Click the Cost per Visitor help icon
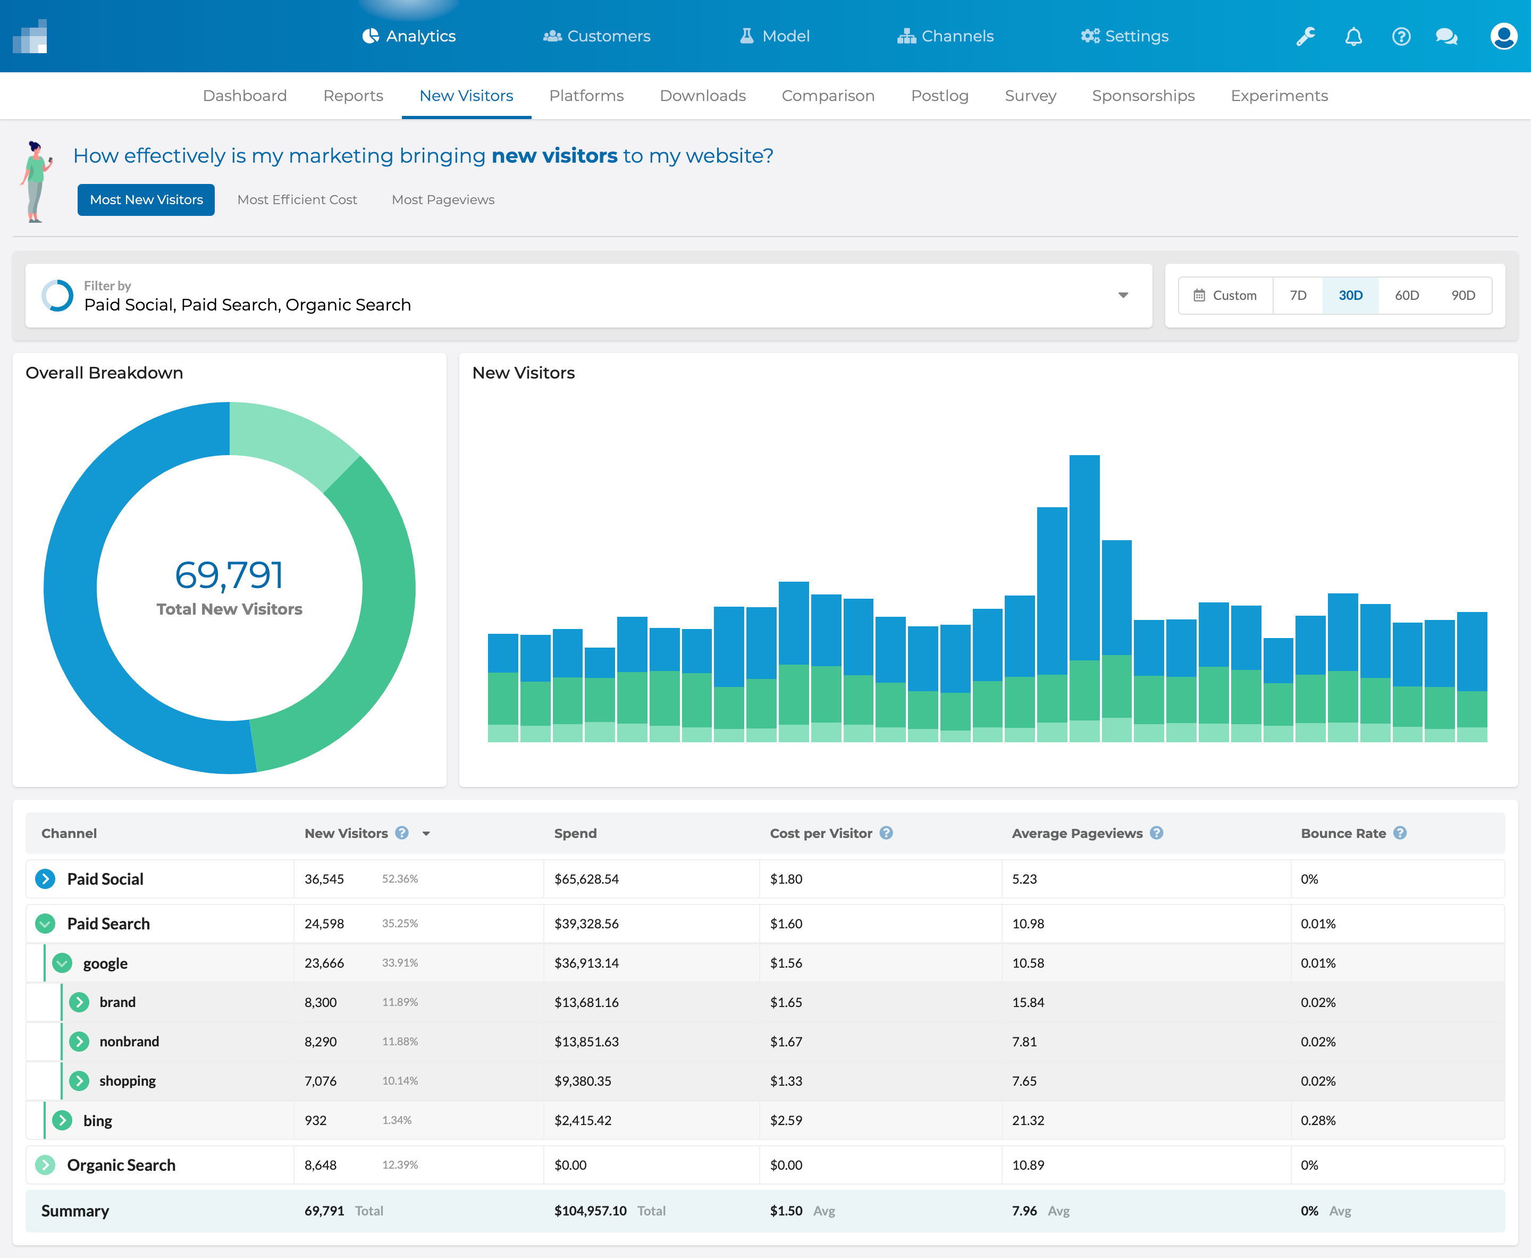 click(886, 833)
